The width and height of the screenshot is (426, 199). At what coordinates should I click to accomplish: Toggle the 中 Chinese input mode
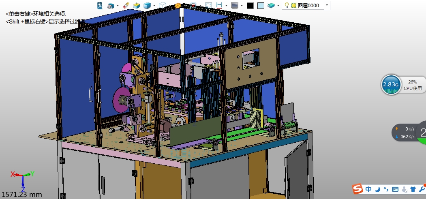[x=368, y=189]
